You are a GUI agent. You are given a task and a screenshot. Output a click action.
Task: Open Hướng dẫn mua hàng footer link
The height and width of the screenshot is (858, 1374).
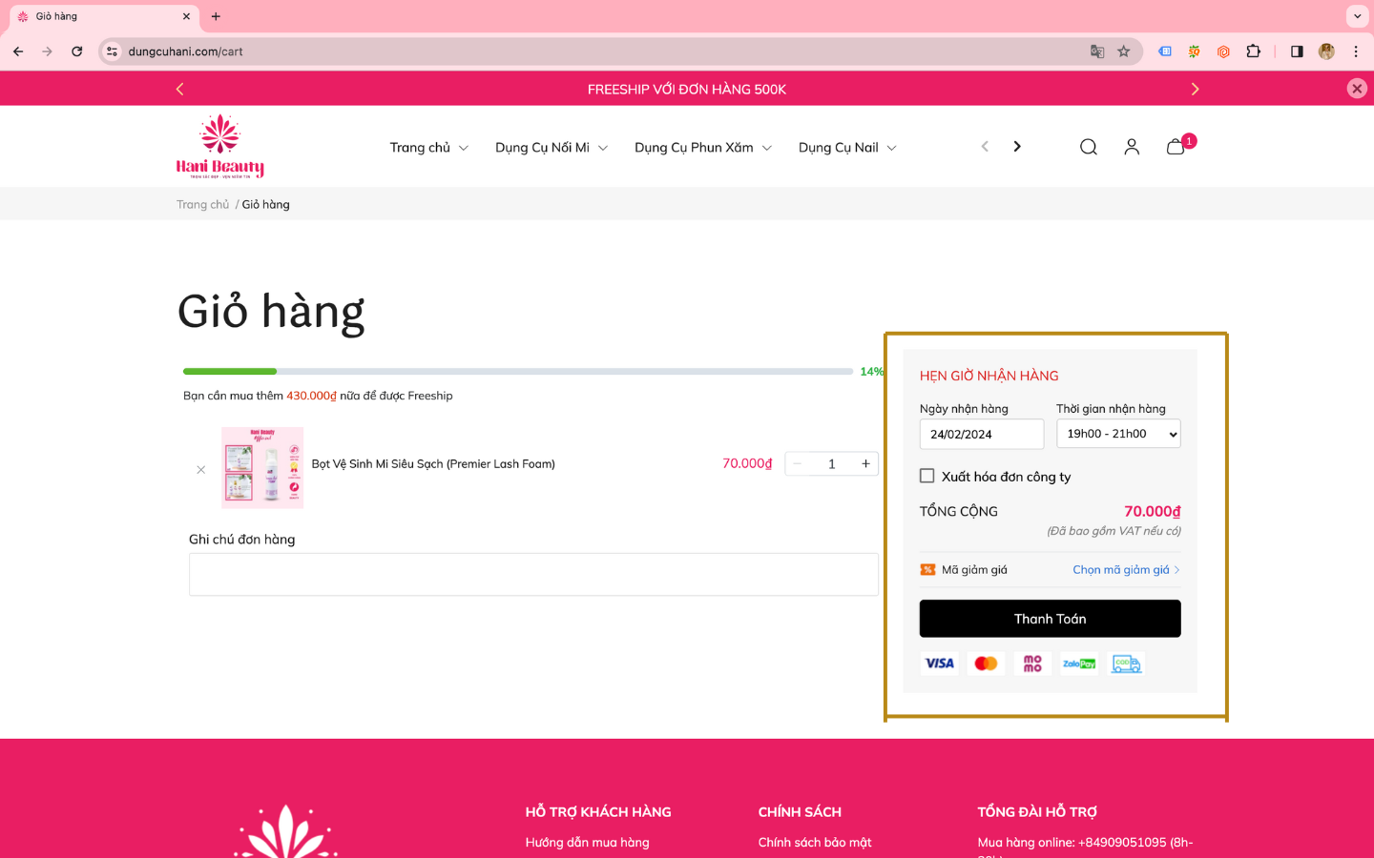tap(587, 843)
